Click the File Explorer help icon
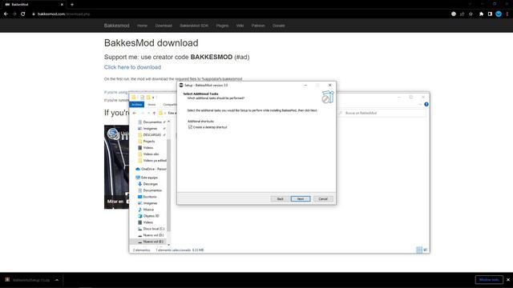Image resolution: width=513 pixels, height=288 pixels. (x=426, y=104)
